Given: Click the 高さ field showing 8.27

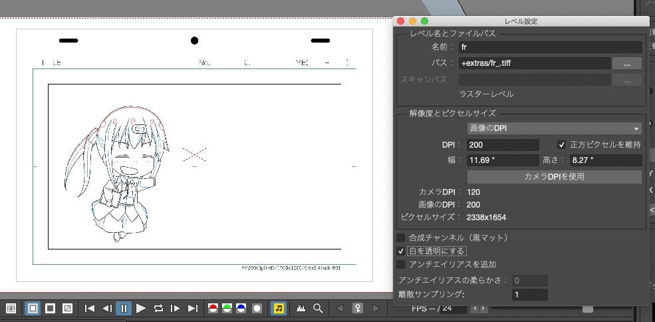Looking at the screenshot, I should pos(605,160).
